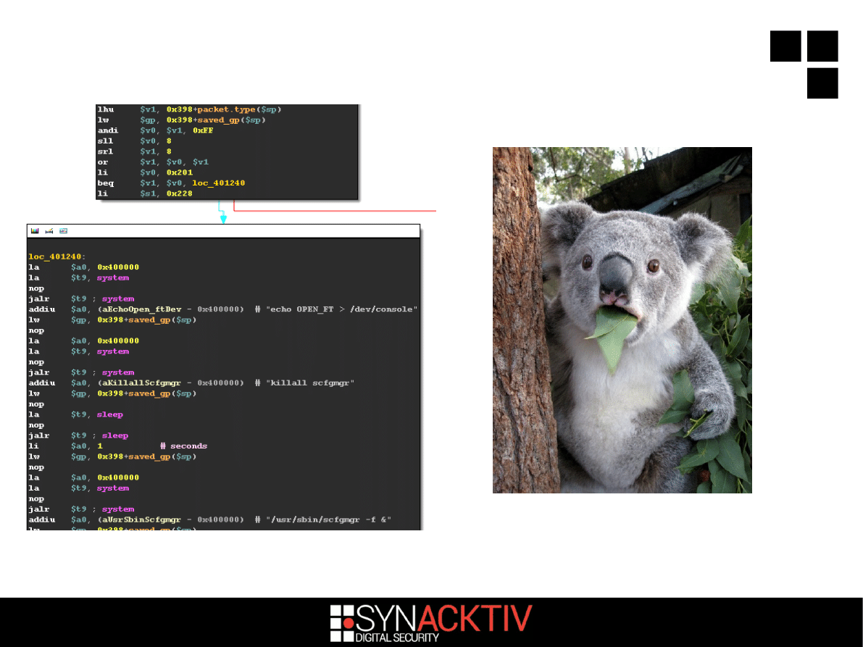Click the node color icon in block header
The image size is (863, 647).
[x=34, y=231]
